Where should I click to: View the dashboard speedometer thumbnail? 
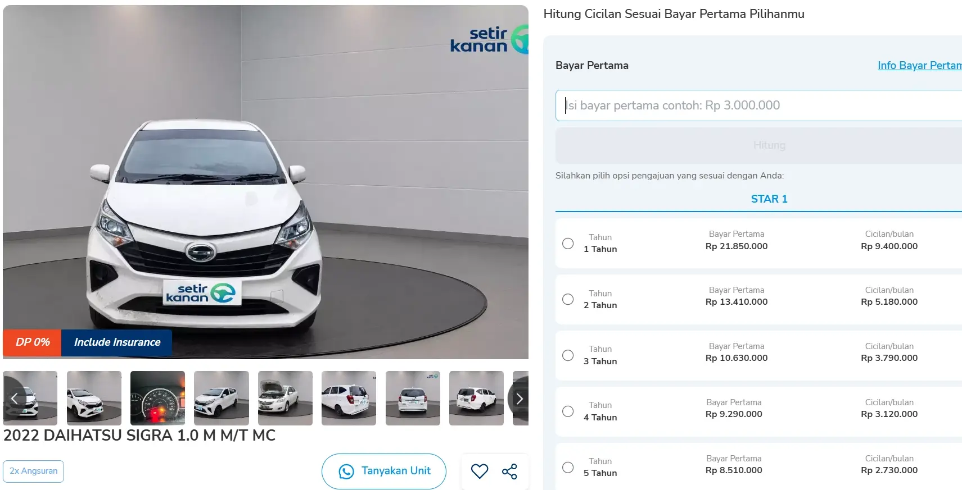pos(157,398)
